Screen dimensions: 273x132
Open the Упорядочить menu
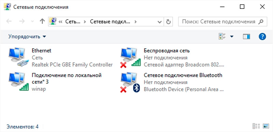[27, 37]
